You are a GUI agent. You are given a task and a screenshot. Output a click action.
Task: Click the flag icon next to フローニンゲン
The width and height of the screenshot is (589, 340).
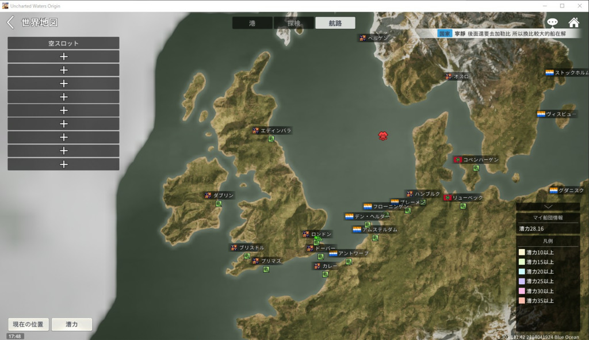(368, 207)
